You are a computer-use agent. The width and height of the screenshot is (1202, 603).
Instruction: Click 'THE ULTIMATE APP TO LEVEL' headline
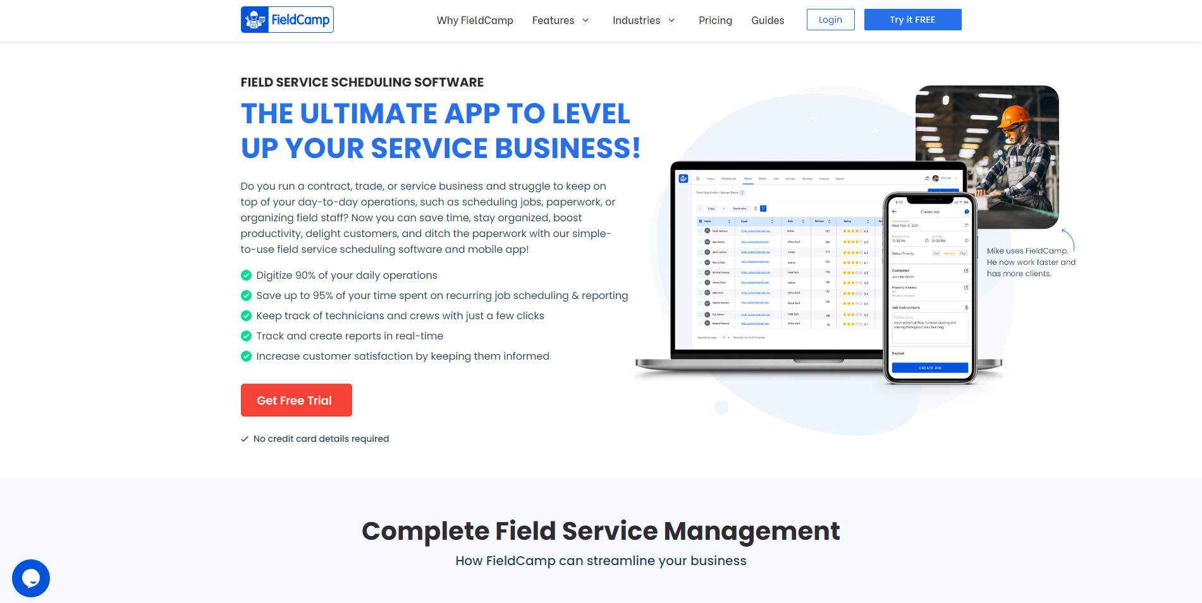tap(435, 114)
